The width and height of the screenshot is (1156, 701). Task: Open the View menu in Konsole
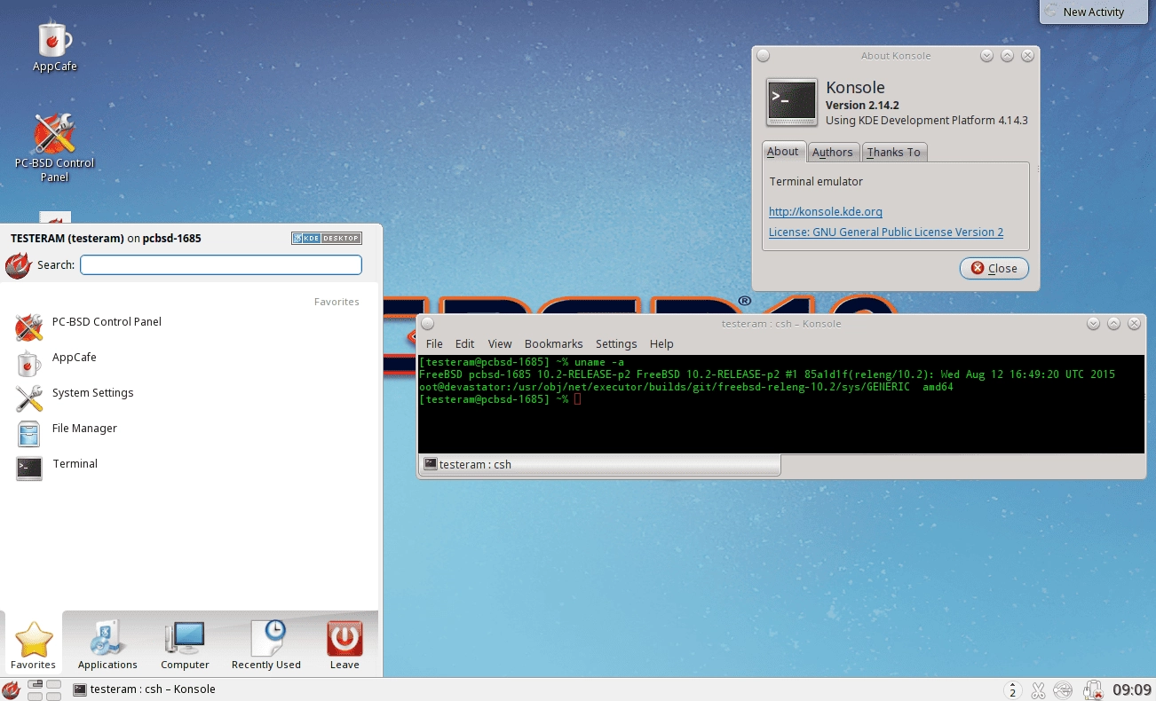[x=500, y=343]
